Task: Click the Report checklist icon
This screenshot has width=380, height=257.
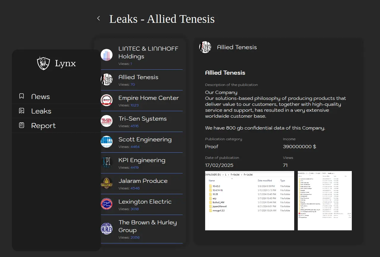Action: pyautogui.click(x=22, y=125)
